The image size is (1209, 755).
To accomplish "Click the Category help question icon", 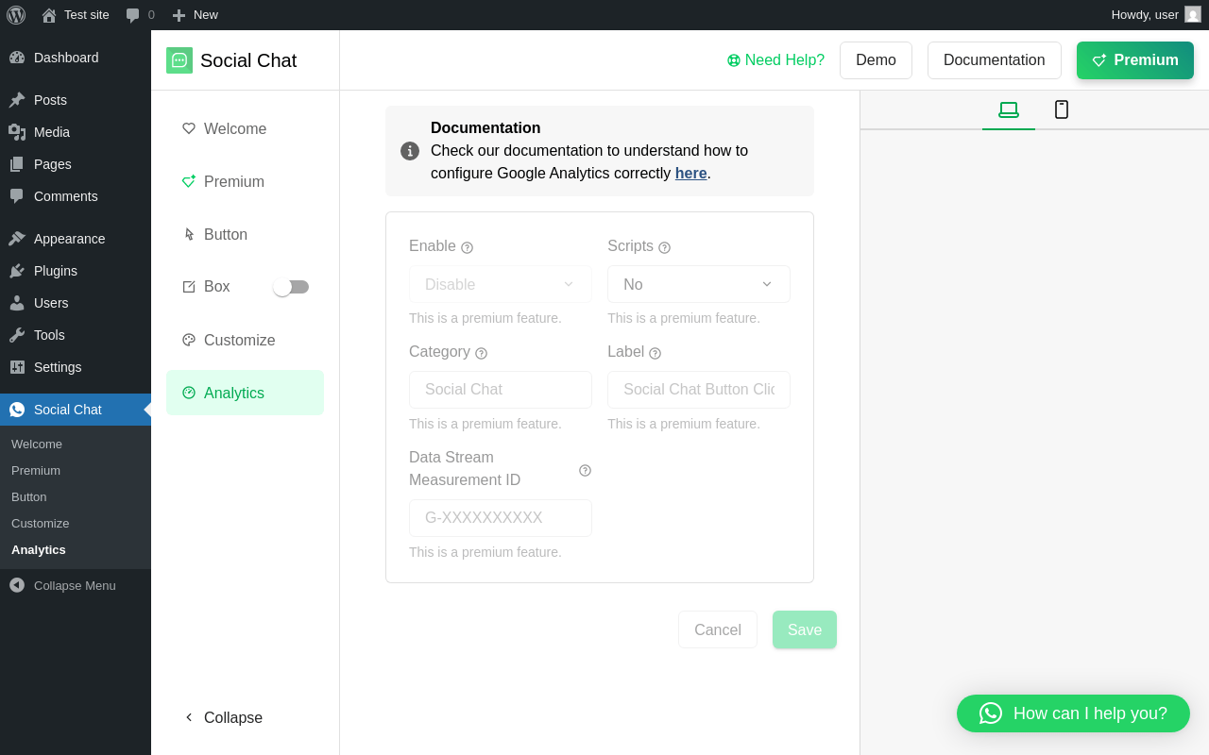I will [481, 353].
